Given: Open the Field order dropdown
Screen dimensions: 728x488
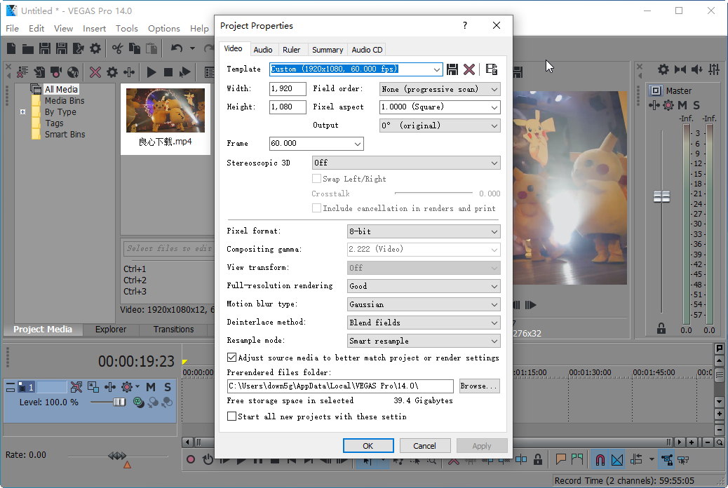Looking at the screenshot, I should [494, 89].
